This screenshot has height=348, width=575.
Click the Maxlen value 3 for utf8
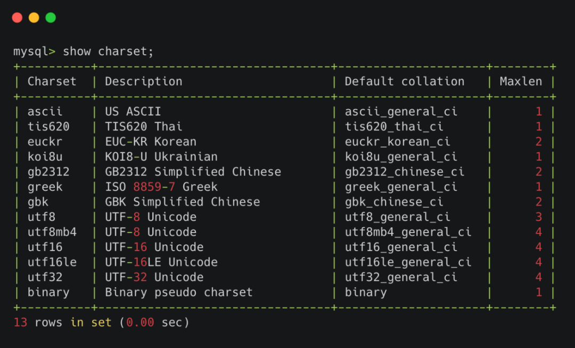(x=538, y=217)
